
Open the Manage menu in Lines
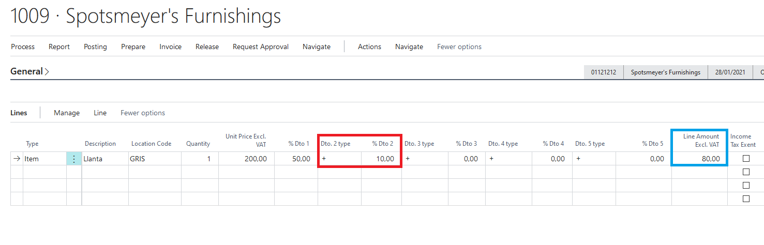pos(67,113)
